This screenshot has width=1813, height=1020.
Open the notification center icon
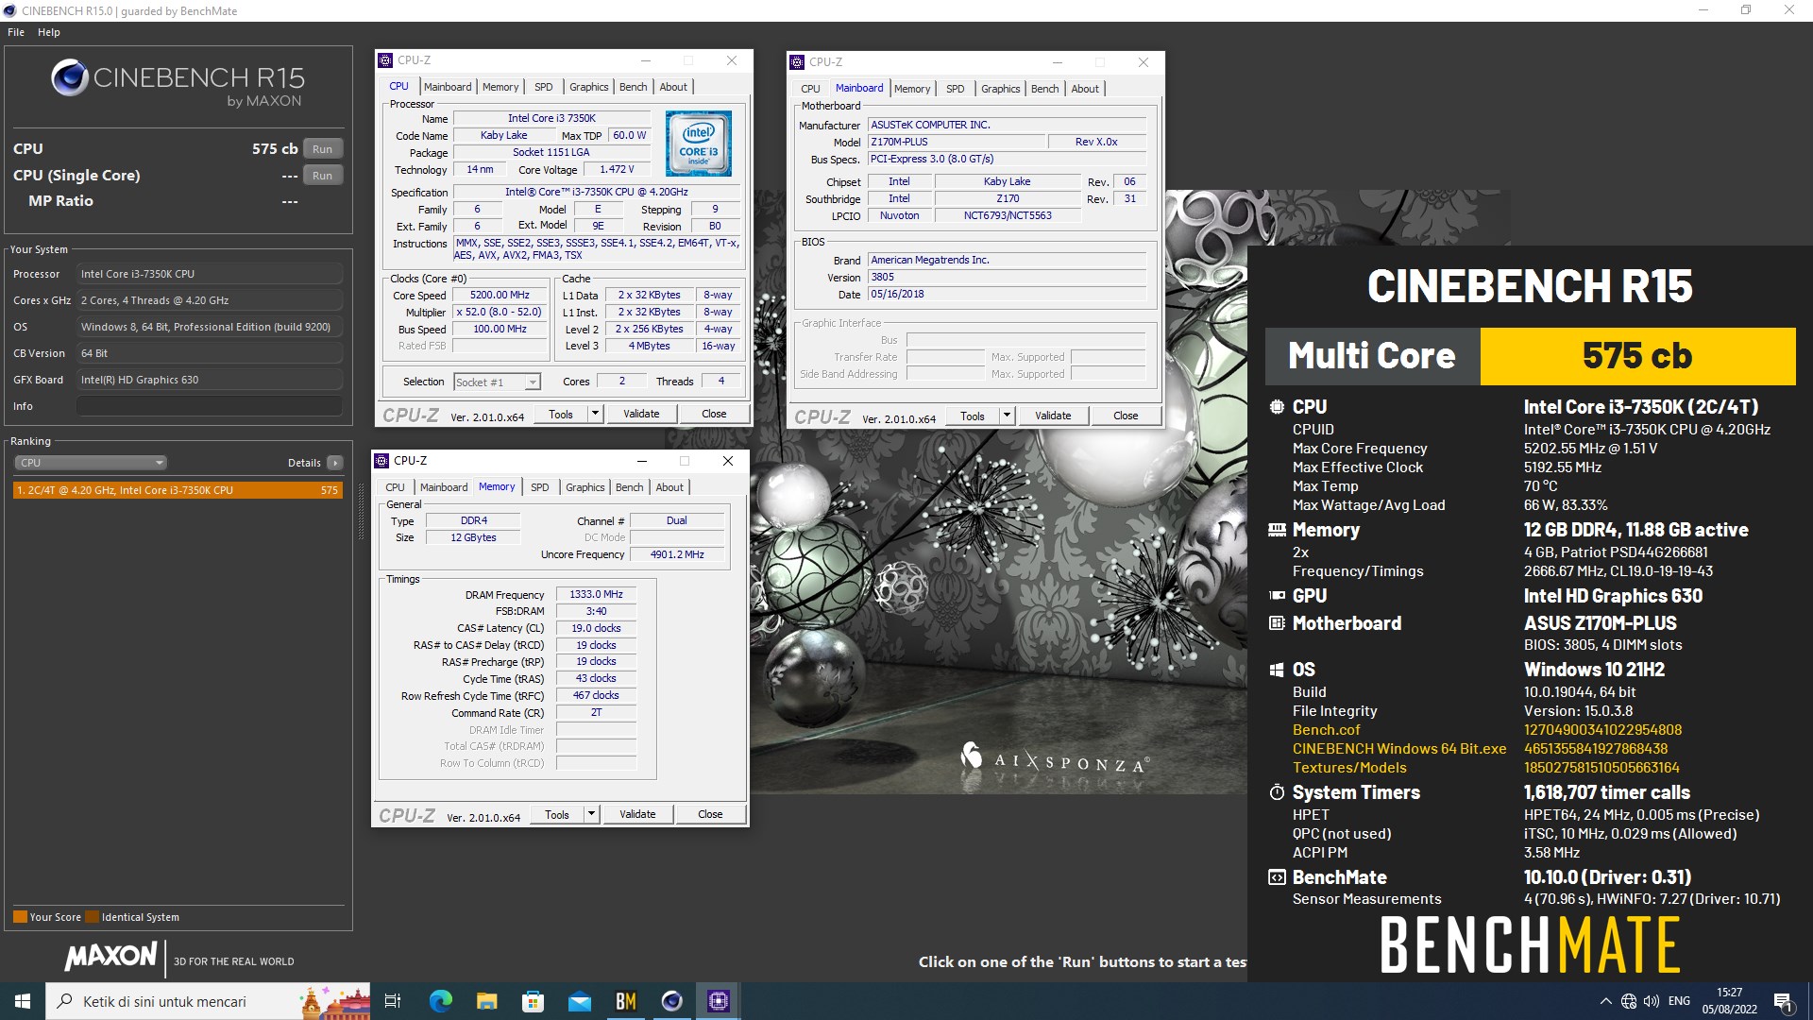tap(1783, 1001)
